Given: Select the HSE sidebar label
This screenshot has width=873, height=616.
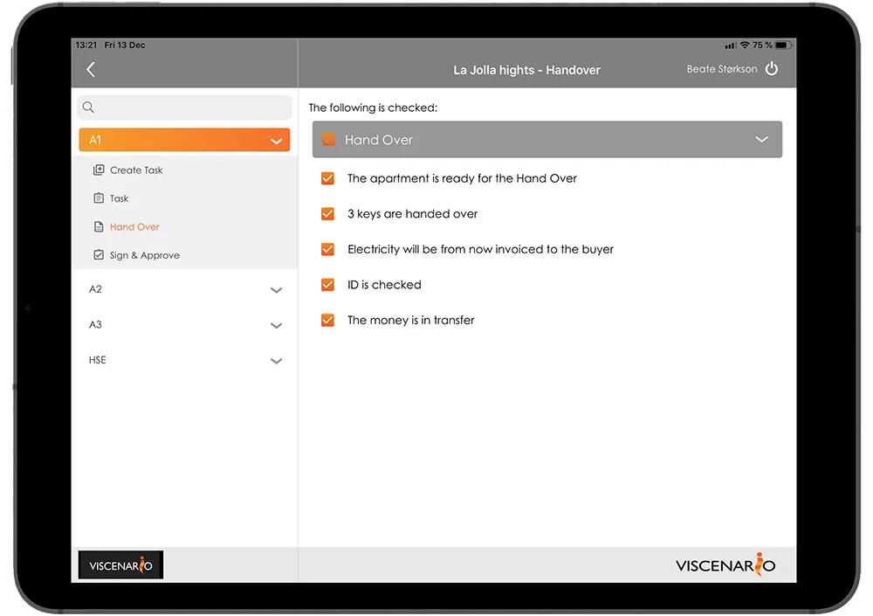Looking at the screenshot, I should point(98,360).
